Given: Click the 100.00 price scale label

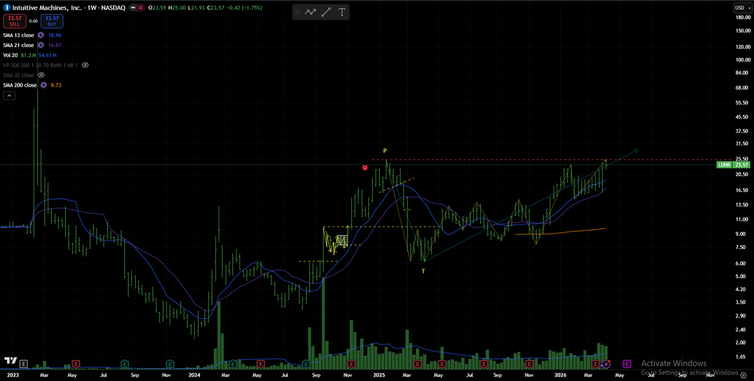Looking at the screenshot, I should (743, 60).
